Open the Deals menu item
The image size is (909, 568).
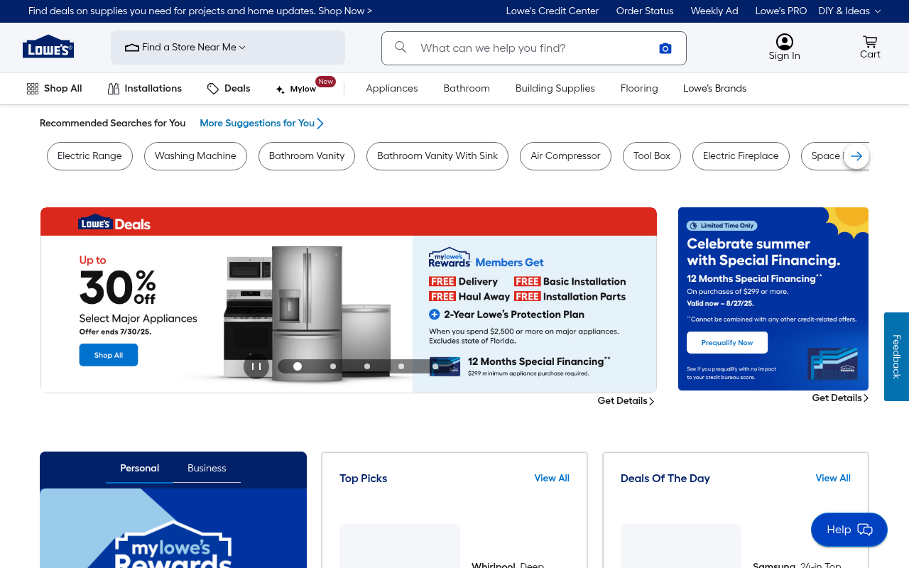click(229, 89)
